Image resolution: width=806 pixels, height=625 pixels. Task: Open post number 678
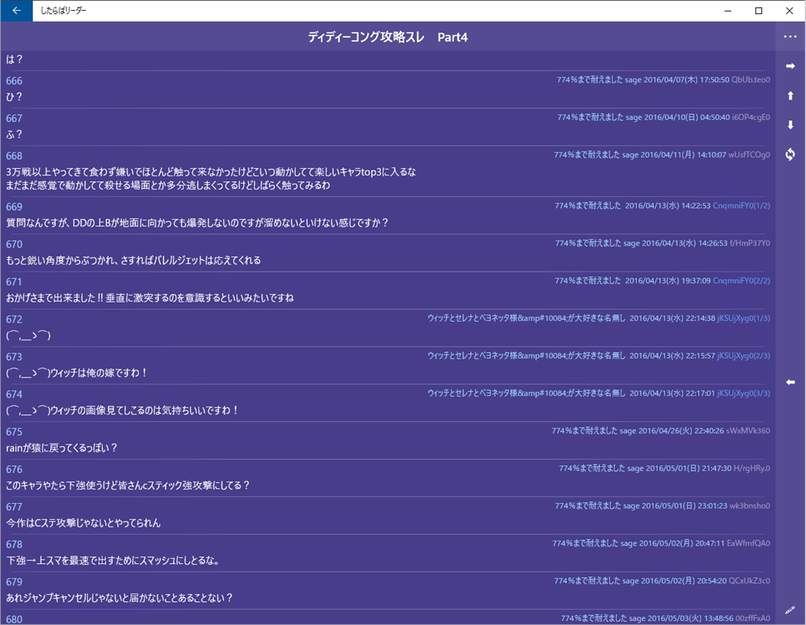pos(14,545)
